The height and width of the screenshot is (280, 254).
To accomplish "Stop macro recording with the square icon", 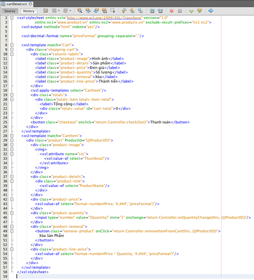I will pyautogui.click(x=180, y=11).
